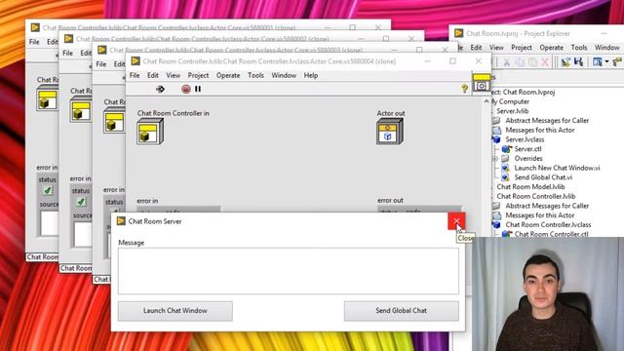Open File menu in 5880002 clone window
Viewport: 624px width, 351px height.
tap(67, 53)
